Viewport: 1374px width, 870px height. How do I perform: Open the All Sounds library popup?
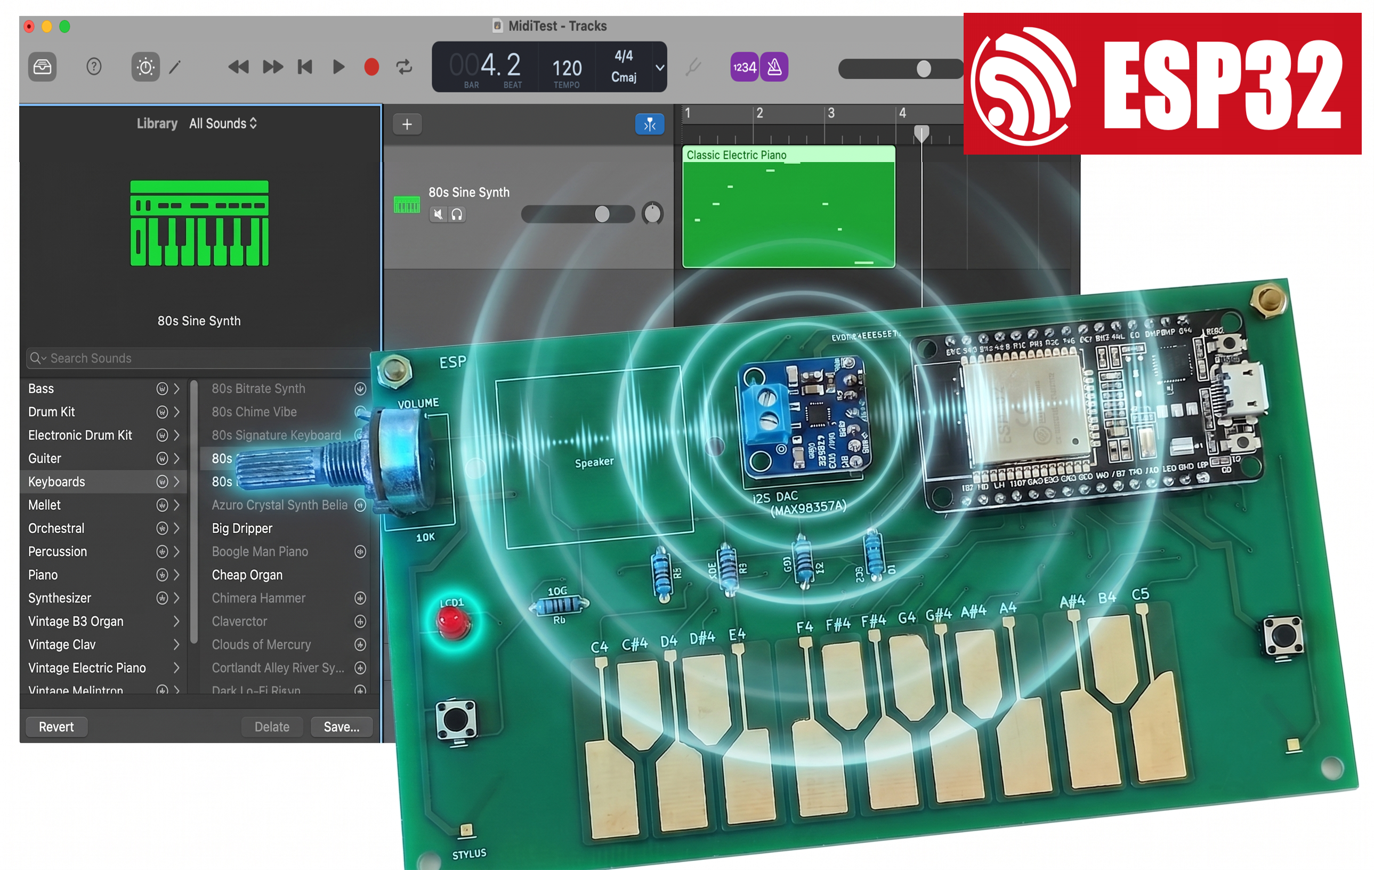coord(223,123)
